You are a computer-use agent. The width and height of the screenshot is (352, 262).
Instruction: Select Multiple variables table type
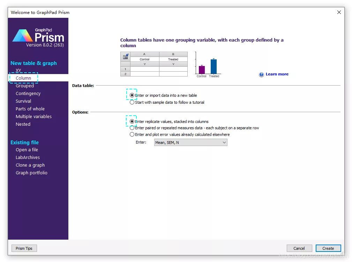click(34, 116)
